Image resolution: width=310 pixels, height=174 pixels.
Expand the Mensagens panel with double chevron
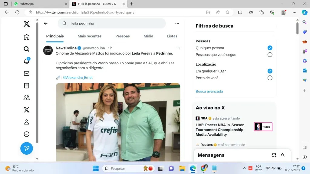pyautogui.click(x=282, y=155)
